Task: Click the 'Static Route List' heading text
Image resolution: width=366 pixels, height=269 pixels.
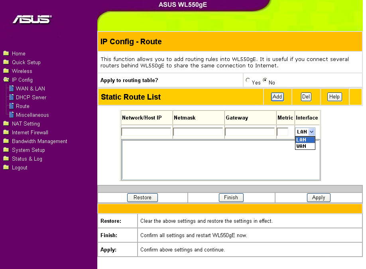Action: coord(131,97)
